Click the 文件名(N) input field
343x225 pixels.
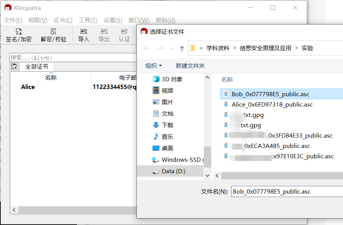[x=287, y=191]
